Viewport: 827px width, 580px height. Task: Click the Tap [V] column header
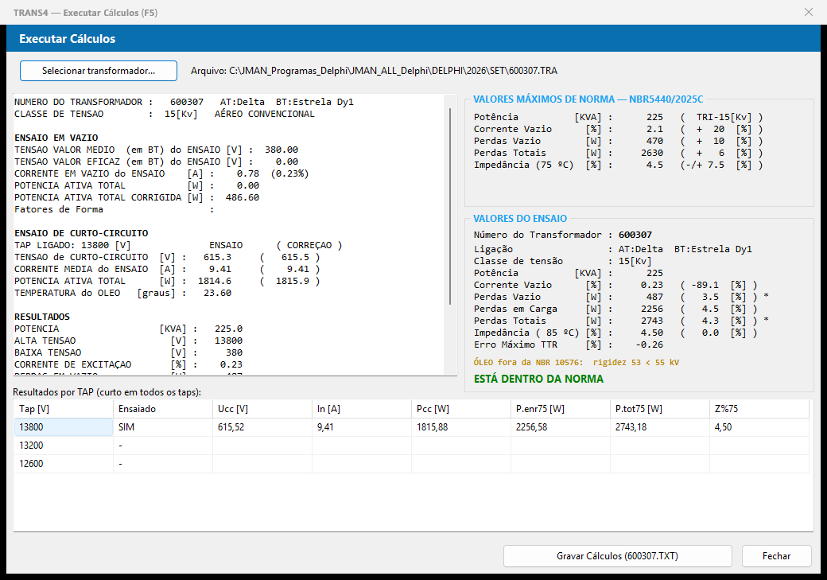click(64, 409)
